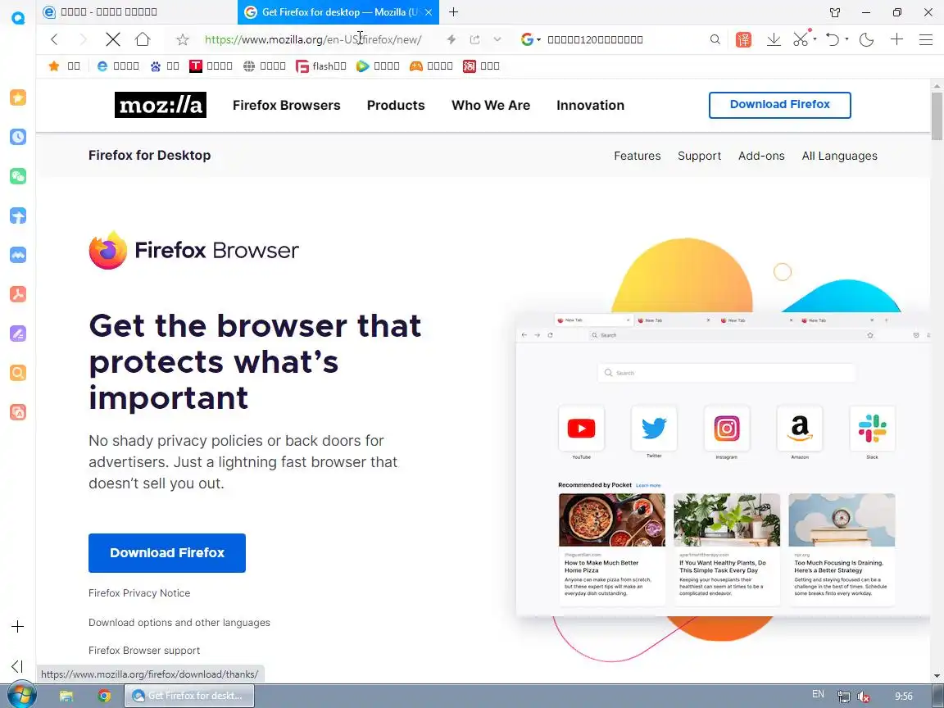Click the lightning speed-mode icon in address bar

coord(451,39)
